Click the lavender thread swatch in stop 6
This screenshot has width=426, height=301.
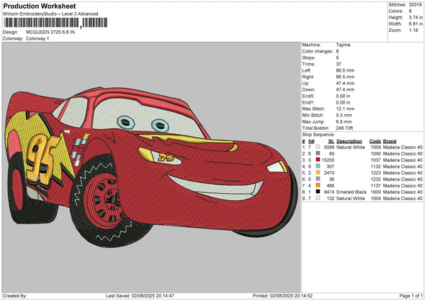pyautogui.click(x=317, y=179)
